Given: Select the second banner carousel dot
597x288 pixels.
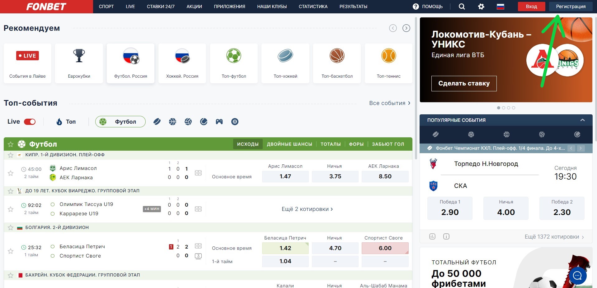Looking at the screenshot, I should point(504,108).
